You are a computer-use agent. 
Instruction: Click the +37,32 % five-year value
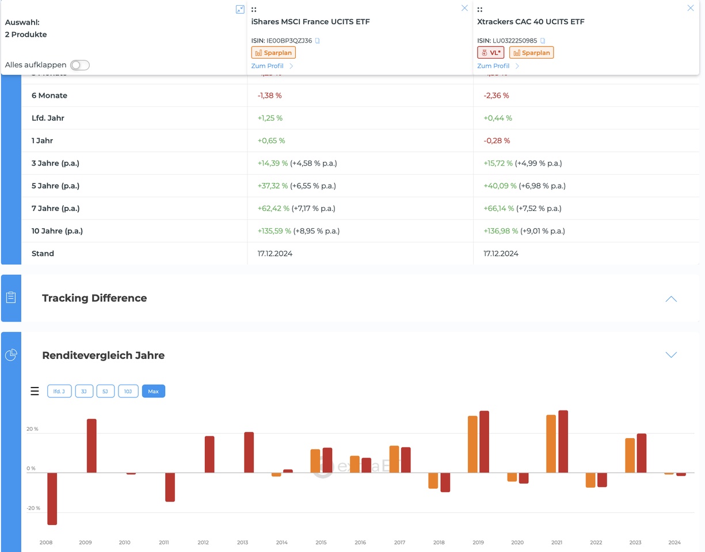pos(273,186)
